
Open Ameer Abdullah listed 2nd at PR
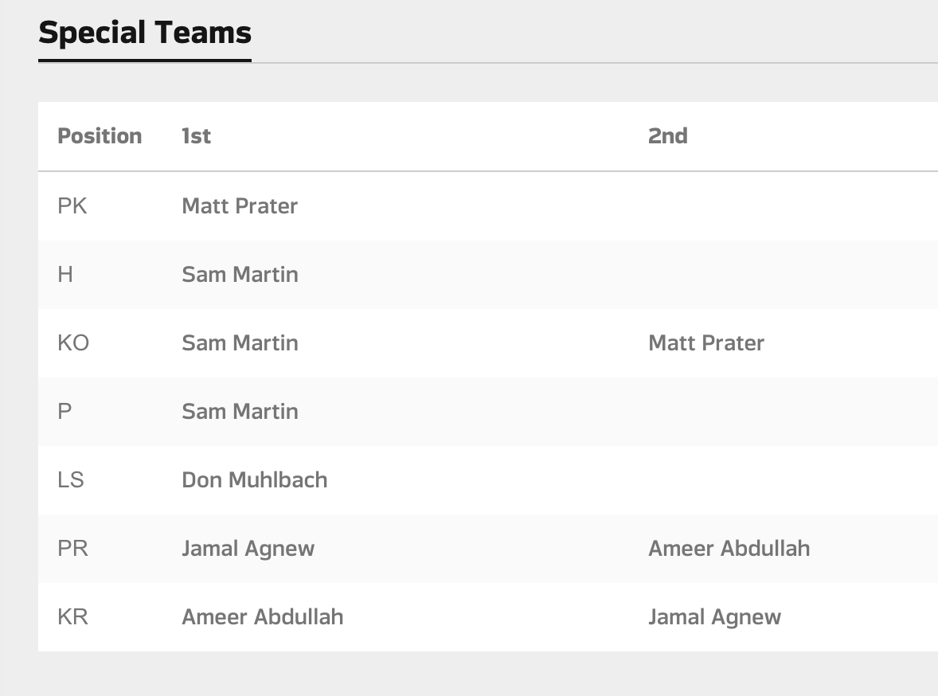point(729,549)
